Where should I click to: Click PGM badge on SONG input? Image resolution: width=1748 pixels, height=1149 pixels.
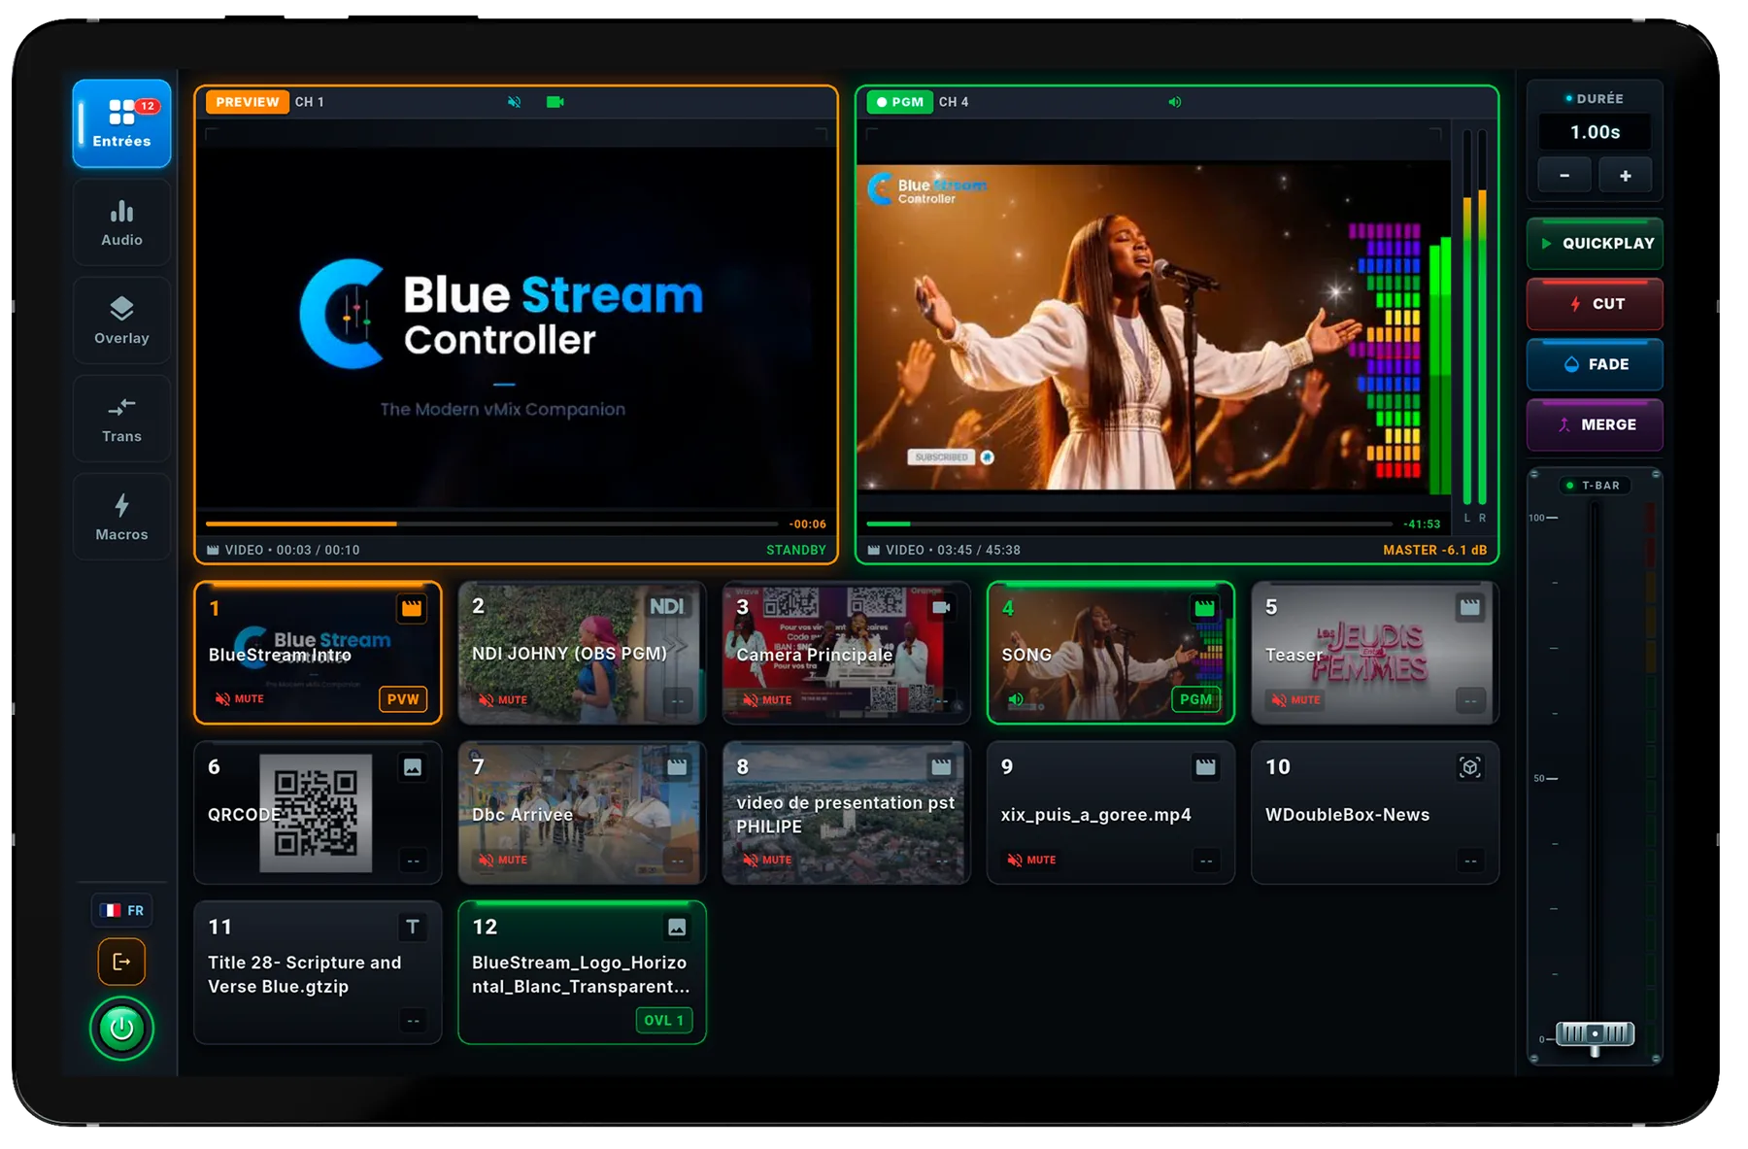(x=1195, y=699)
